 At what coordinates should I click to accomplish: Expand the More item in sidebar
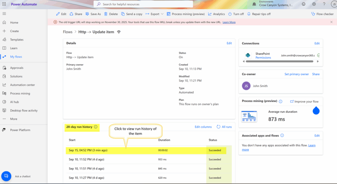tap(13, 119)
